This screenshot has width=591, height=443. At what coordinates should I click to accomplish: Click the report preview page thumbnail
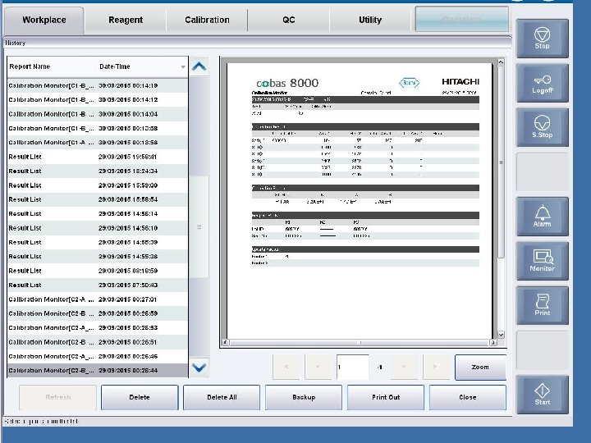pos(360,201)
